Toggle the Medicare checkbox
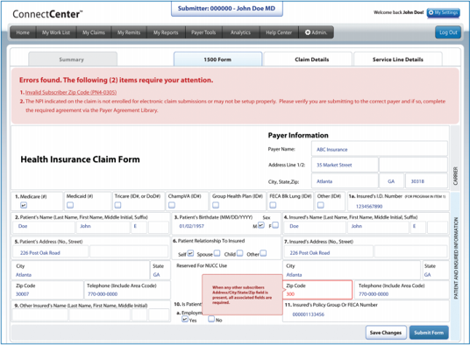This screenshot has height=346, width=470. (x=24, y=205)
